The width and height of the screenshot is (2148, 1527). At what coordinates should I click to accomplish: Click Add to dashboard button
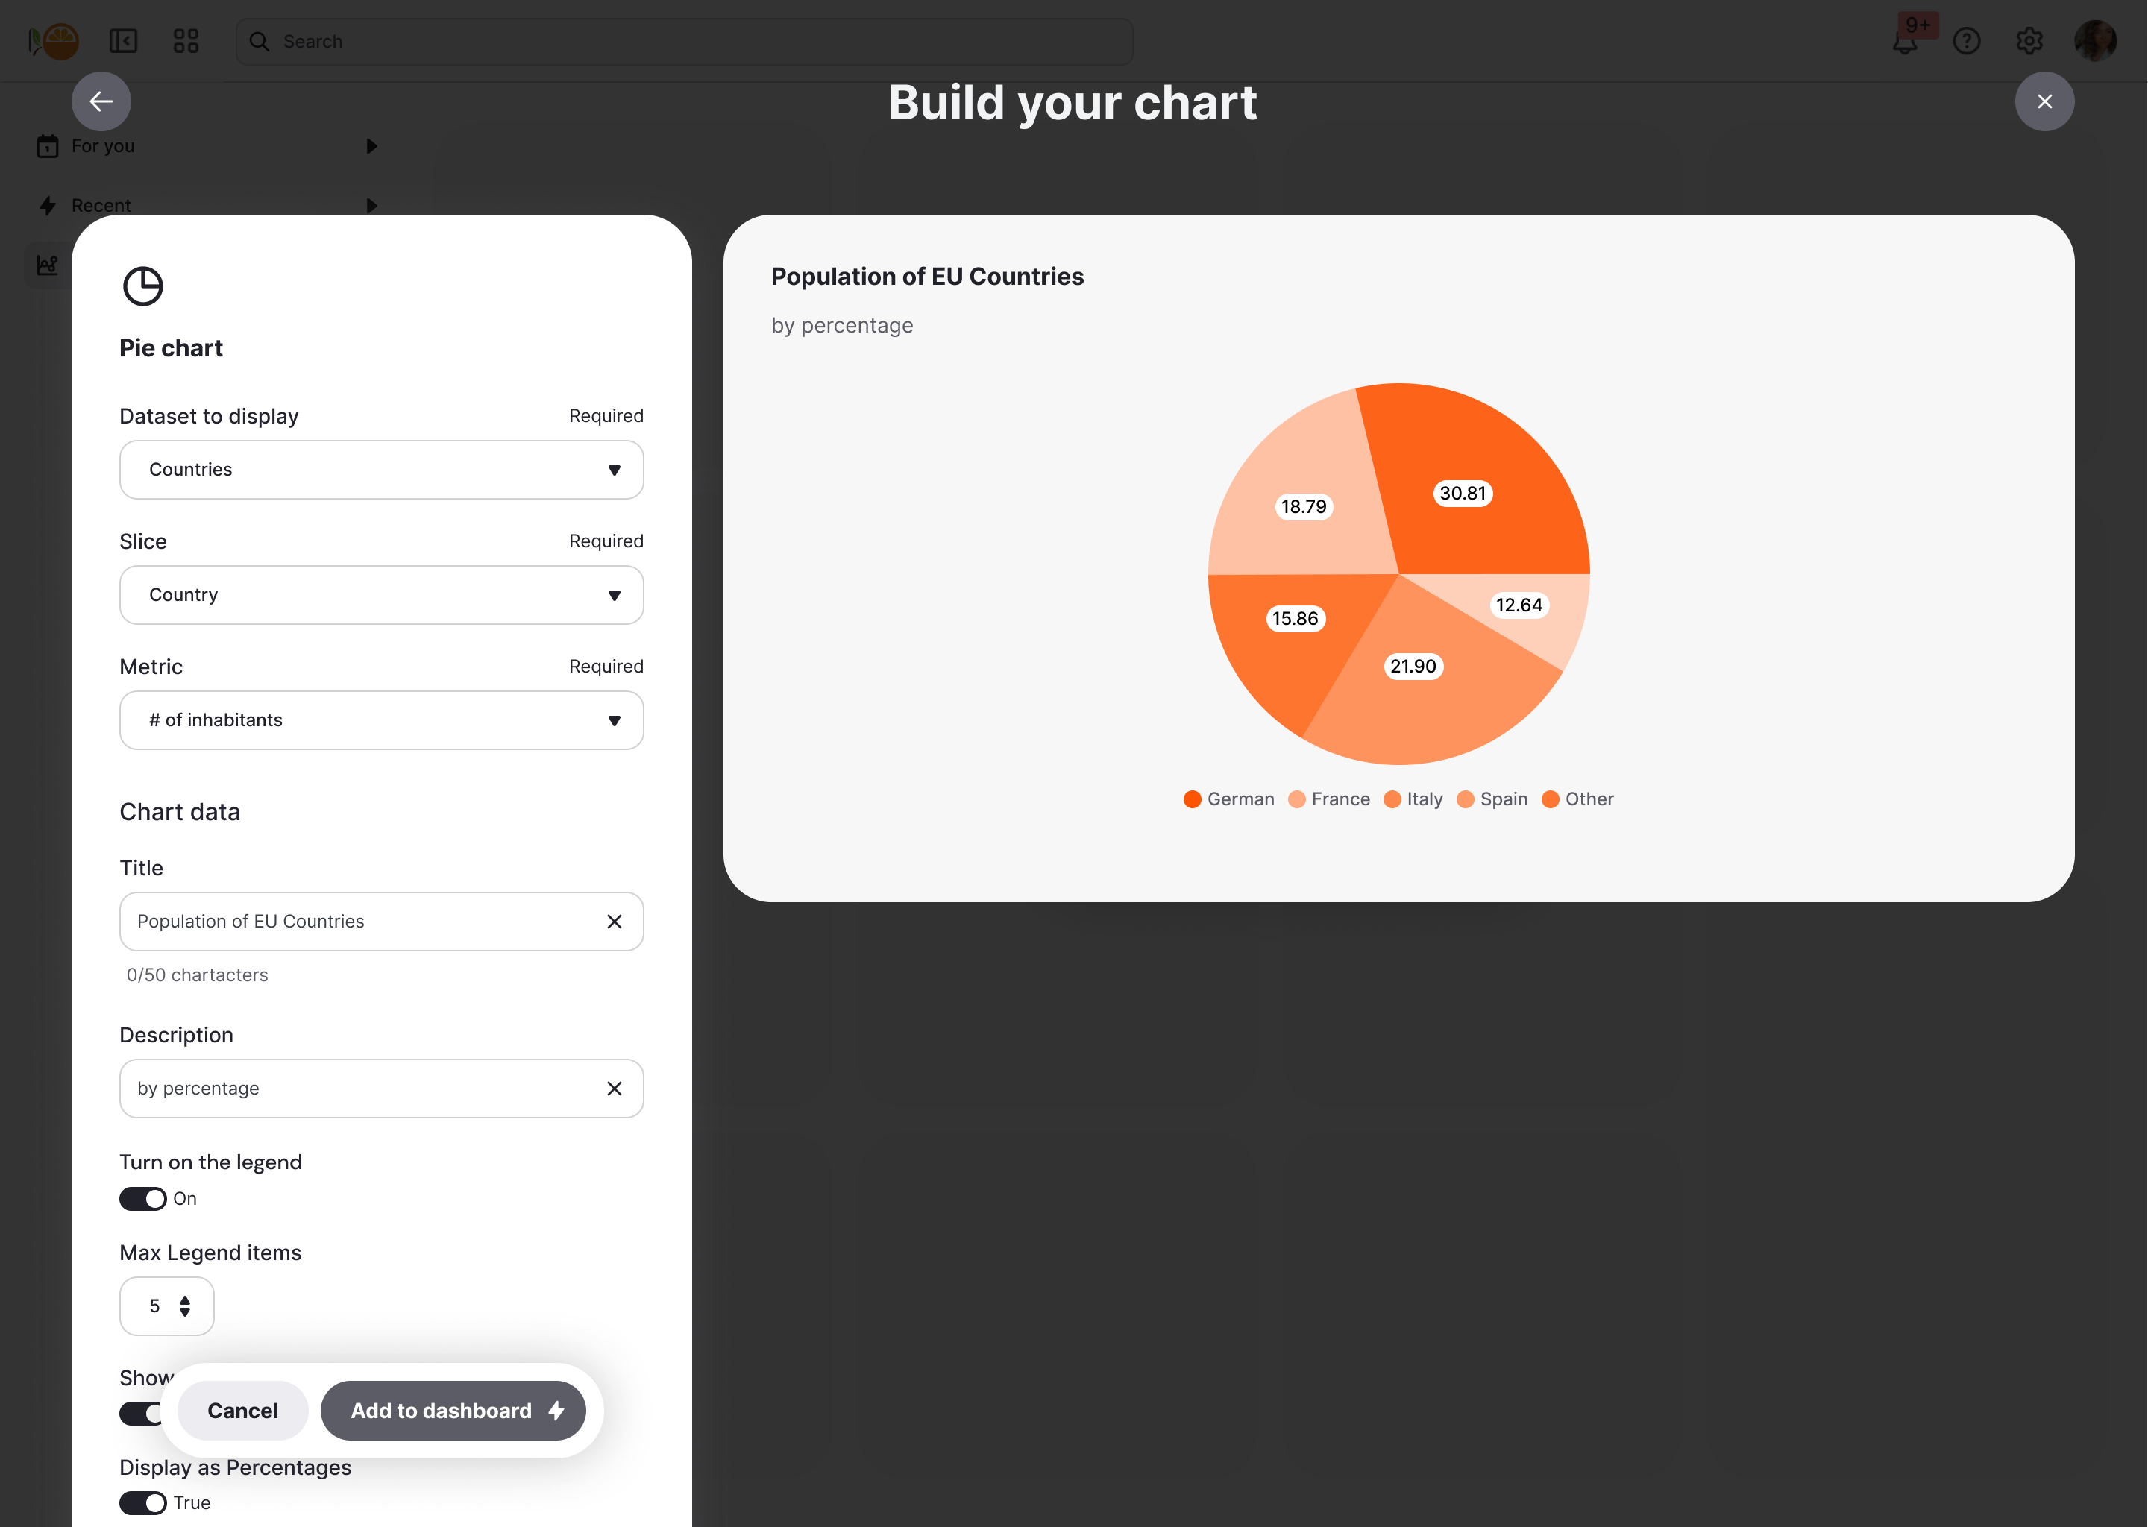(x=453, y=1411)
